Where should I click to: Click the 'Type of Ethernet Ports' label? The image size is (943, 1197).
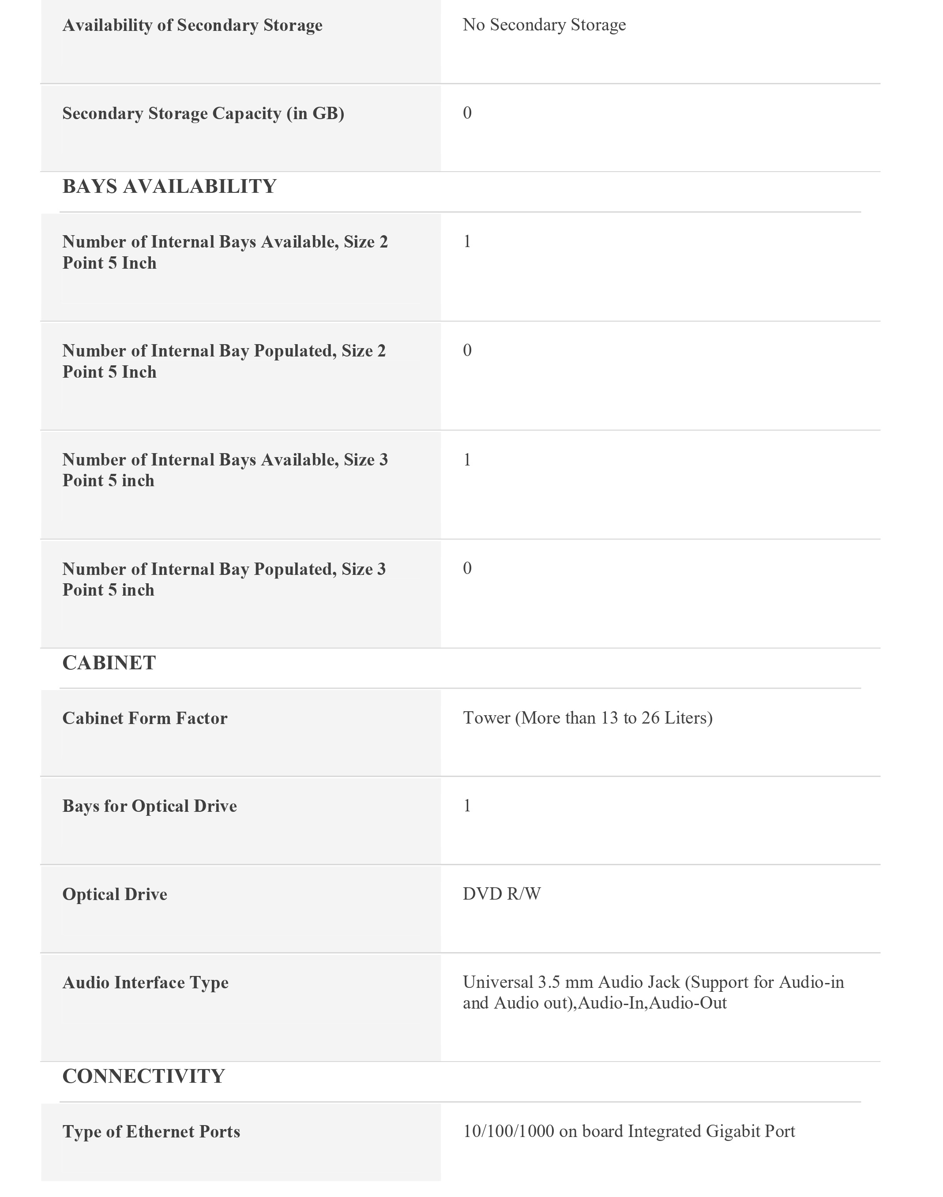point(151,1131)
